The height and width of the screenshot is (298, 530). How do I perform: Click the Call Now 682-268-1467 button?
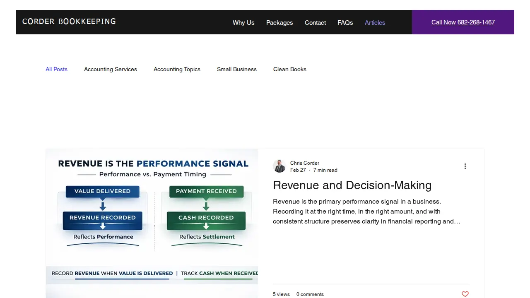point(463,22)
